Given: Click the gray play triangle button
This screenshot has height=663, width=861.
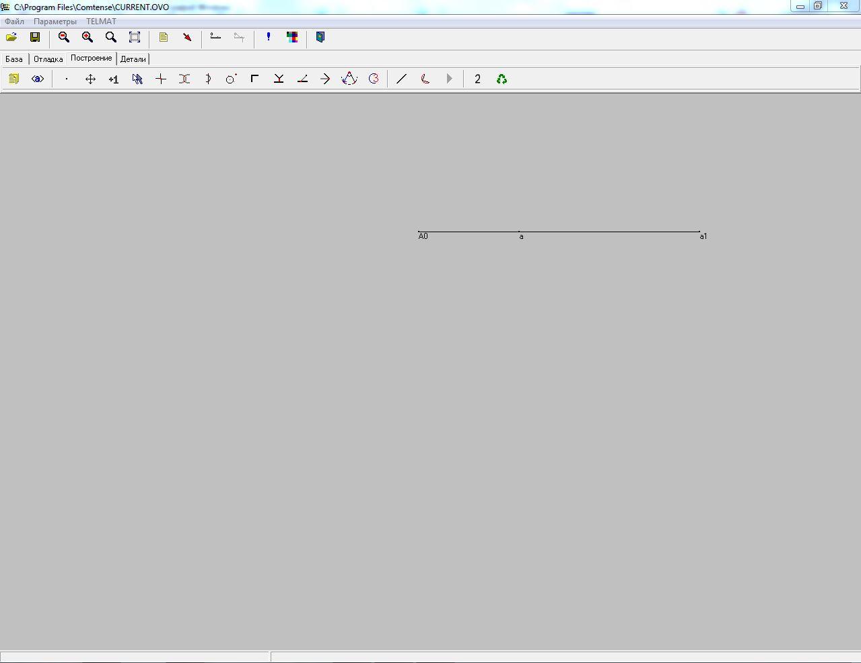Looking at the screenshot, I should pos(449,79).
